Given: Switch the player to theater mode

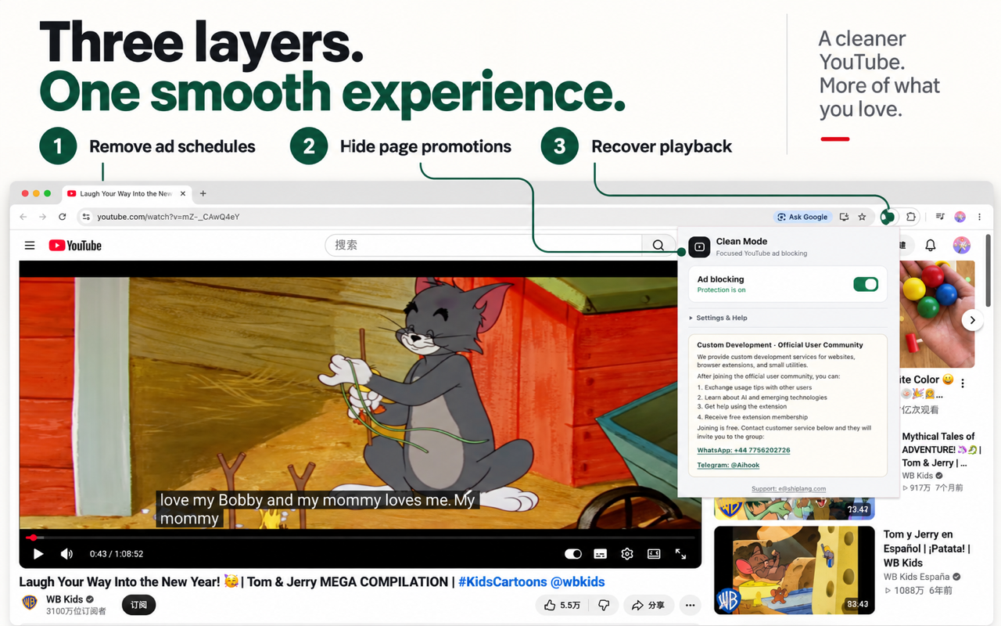Looking at the screenshot, I should click(x=654, y=554).
